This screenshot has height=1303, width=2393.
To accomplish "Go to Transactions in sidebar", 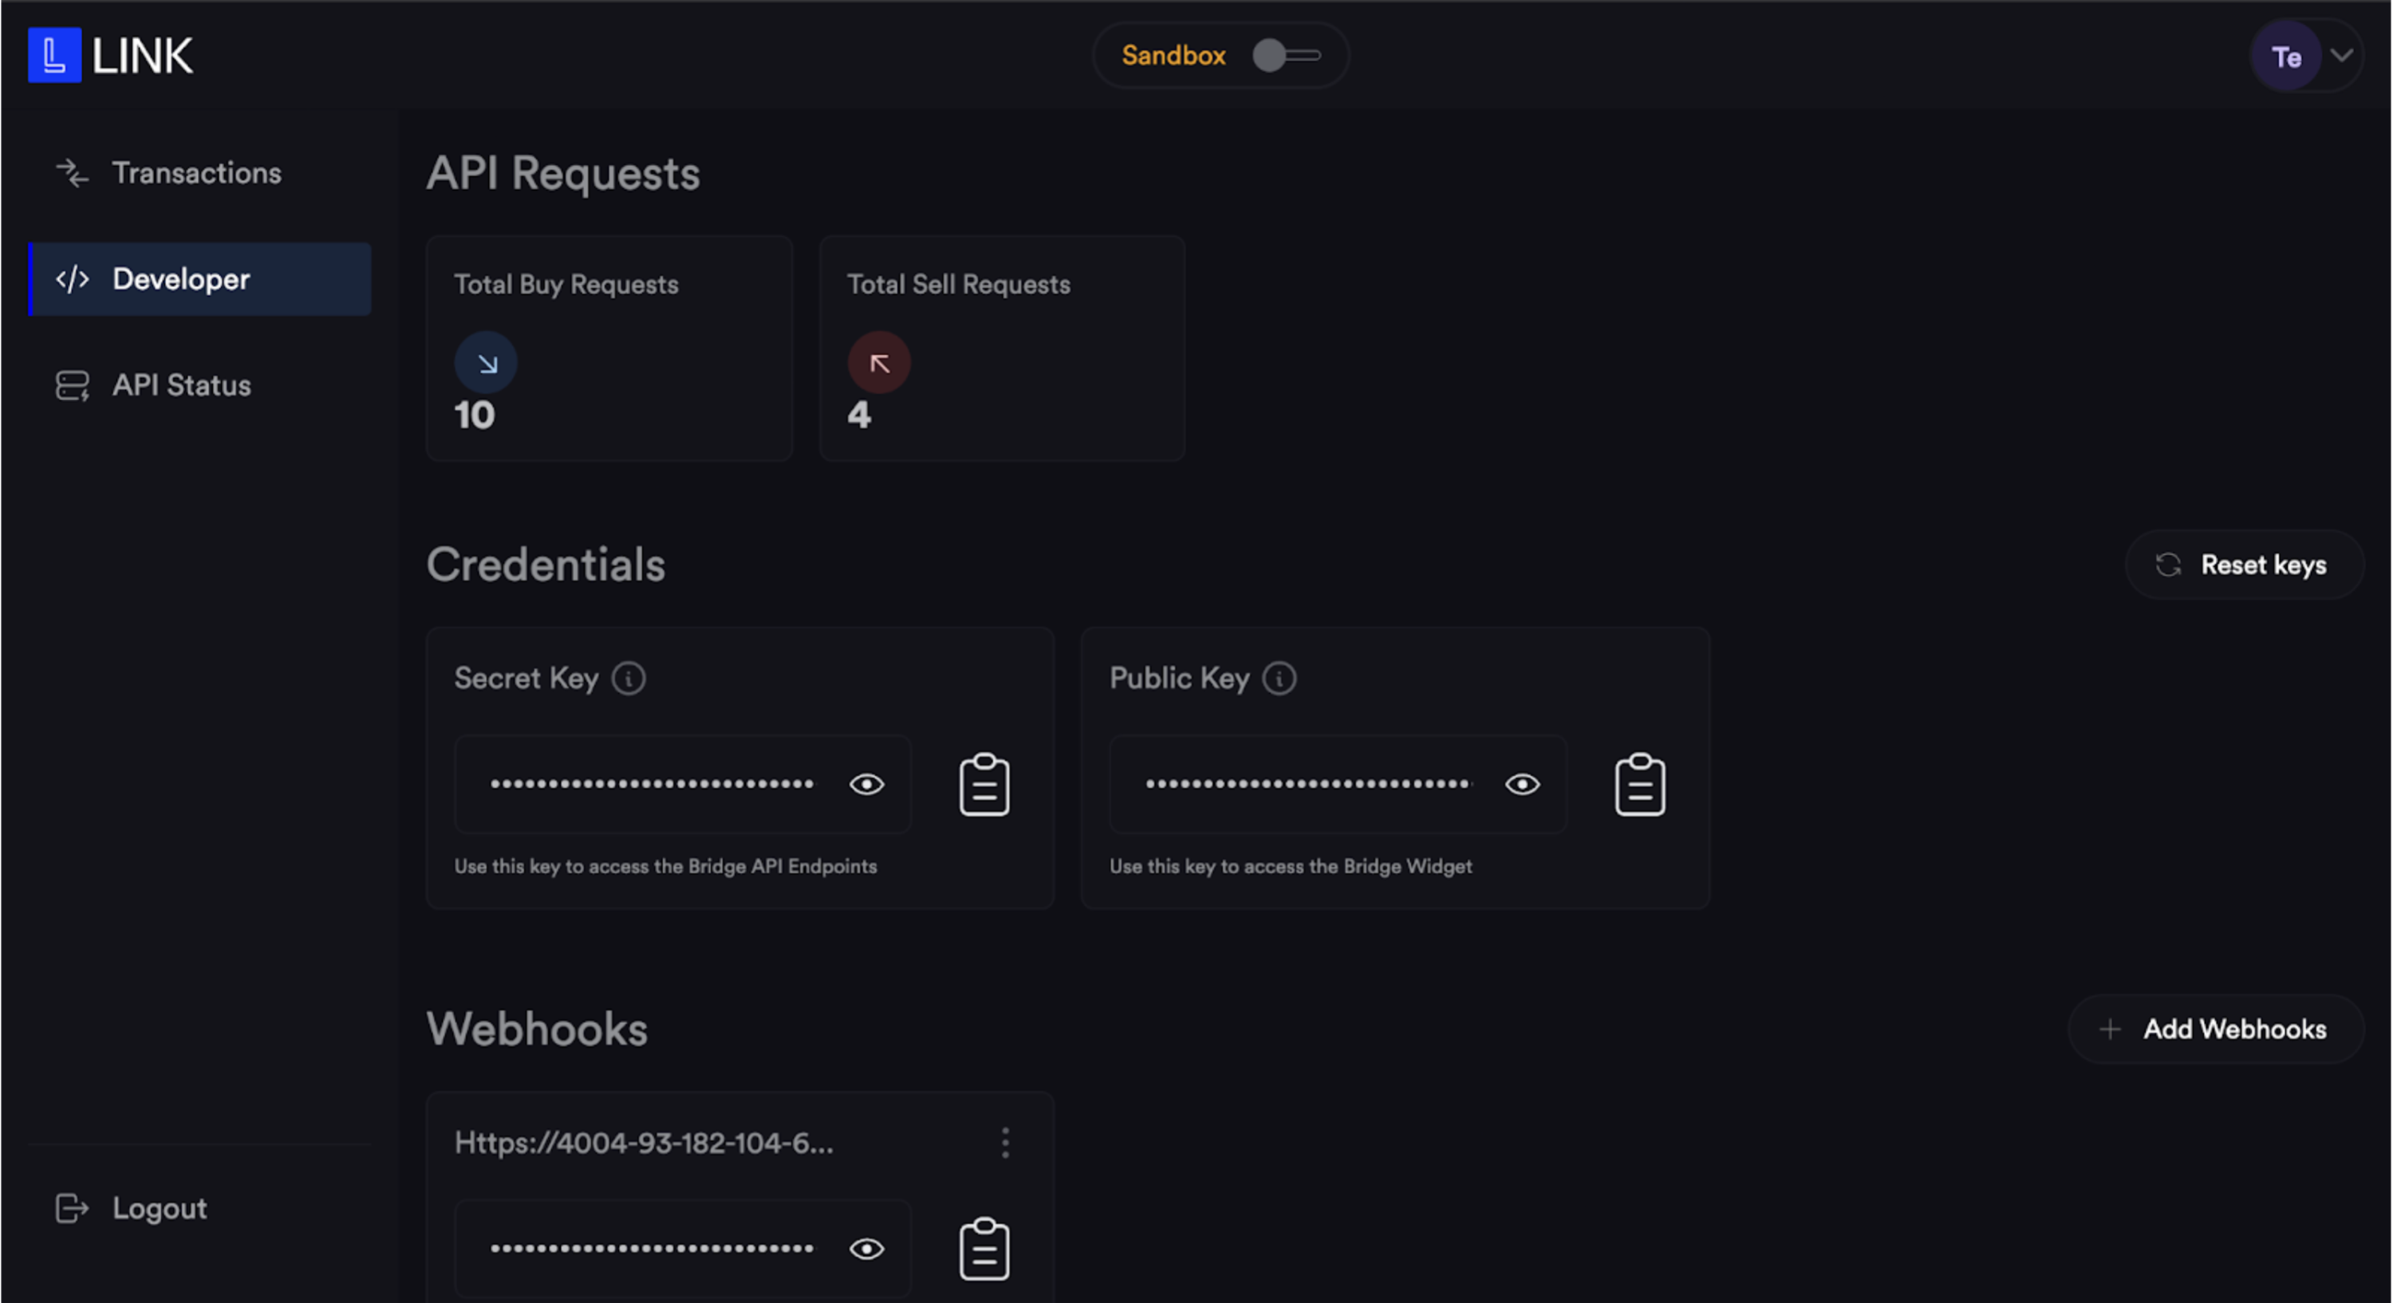I will point(196,173).
